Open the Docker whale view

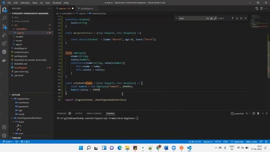point(4,60)
